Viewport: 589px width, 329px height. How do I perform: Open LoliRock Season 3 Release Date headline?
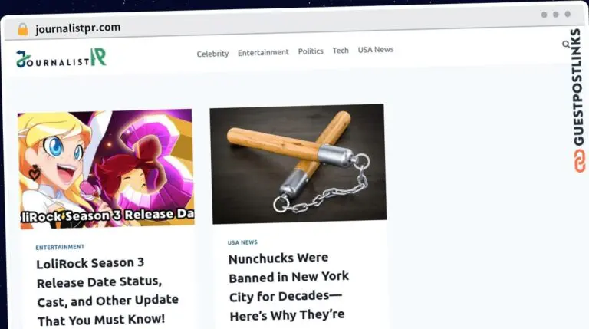(108, 292)
